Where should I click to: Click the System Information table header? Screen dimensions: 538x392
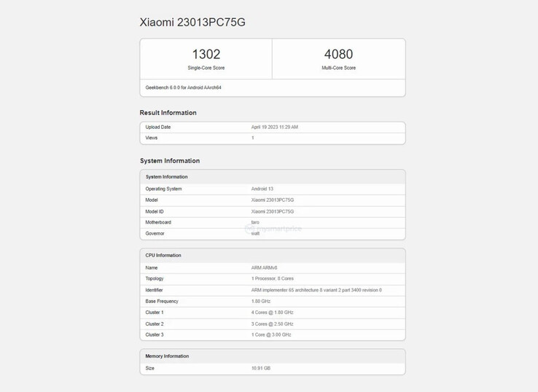point(166,177)
